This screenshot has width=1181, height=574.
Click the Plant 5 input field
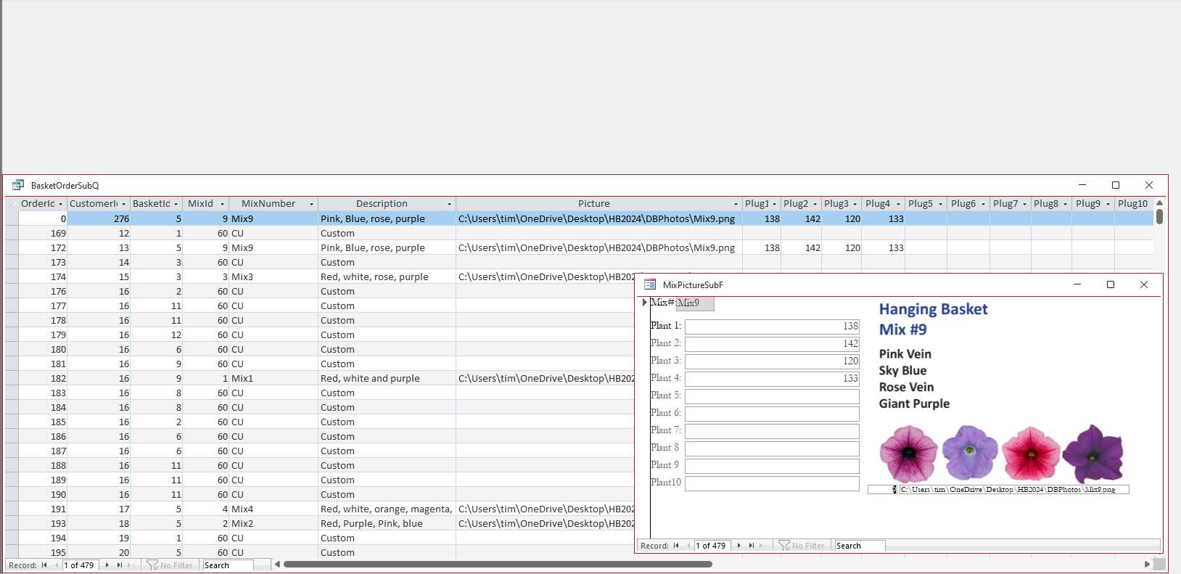(x=772, y=396)
